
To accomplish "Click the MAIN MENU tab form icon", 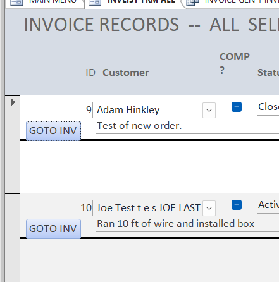I will point(16,2).
